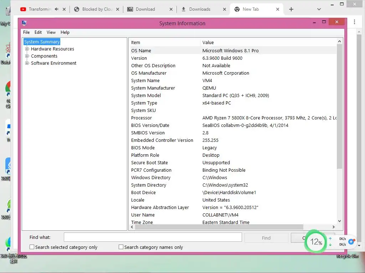Select Software Environment label in tree
Viewport: 365px width, 273px height.
[53, 63]
